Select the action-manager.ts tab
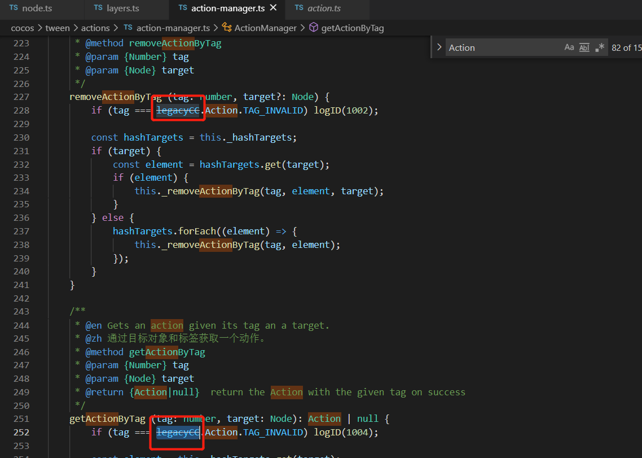The width and height of the screenshot is (642, 458). [228, 8]
